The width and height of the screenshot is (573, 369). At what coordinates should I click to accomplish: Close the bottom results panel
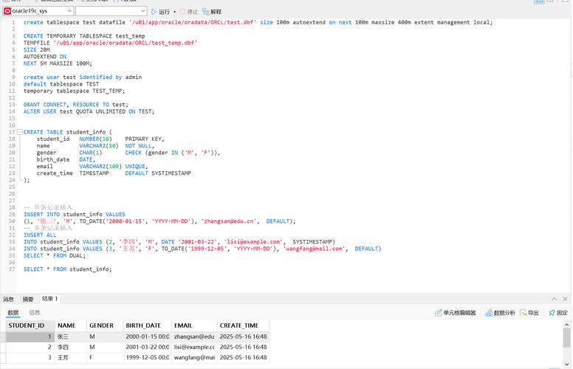pyautogui.click(x=566, y=299)
